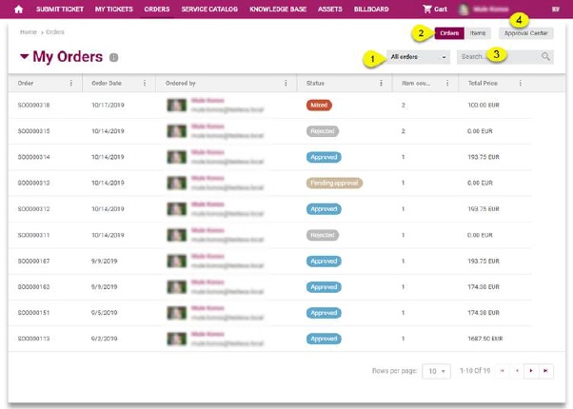Open the Status column options menu

point(381,84)
